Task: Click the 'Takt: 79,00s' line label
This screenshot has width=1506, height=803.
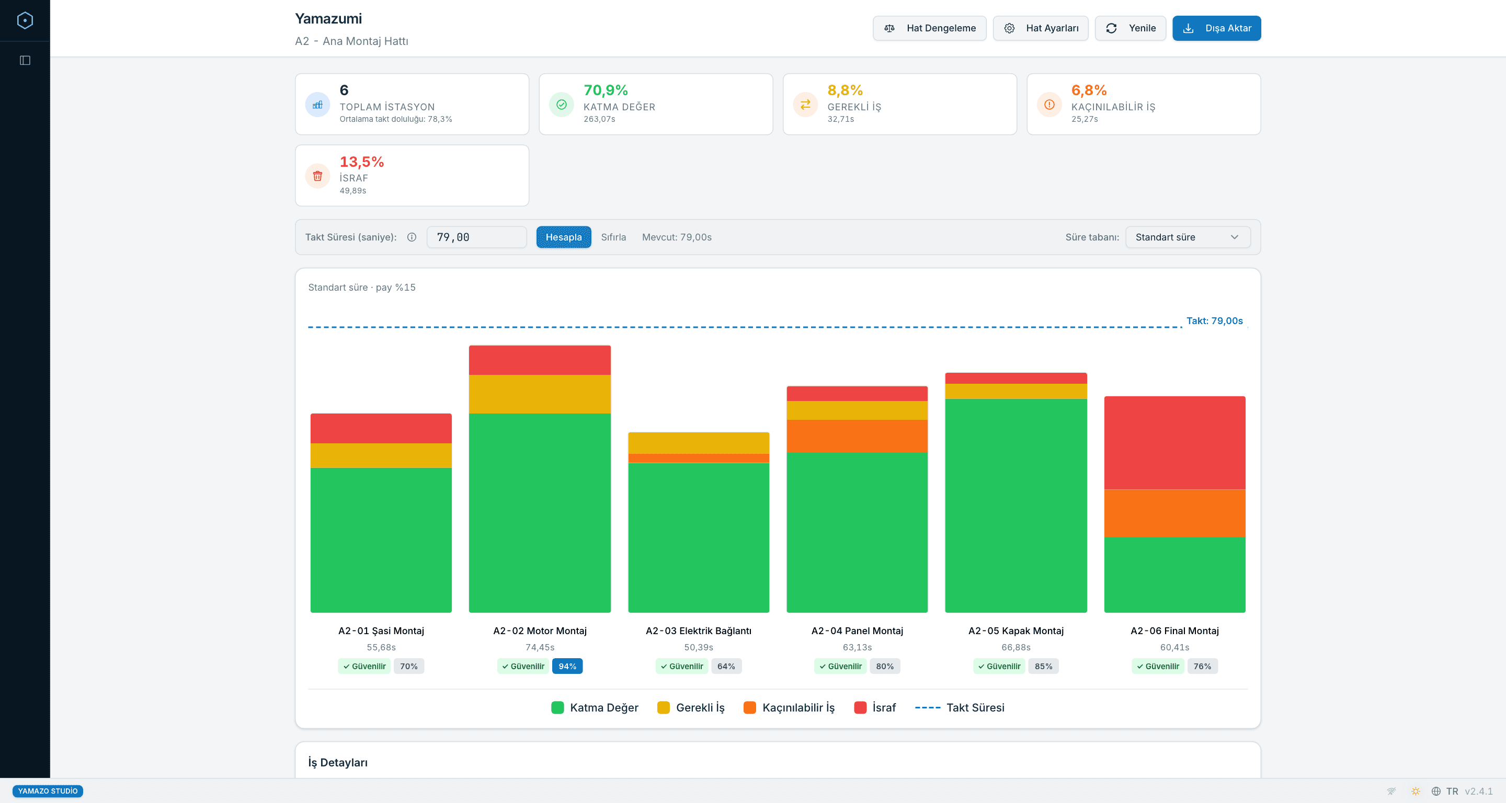Action: [x=1214, y=320]
